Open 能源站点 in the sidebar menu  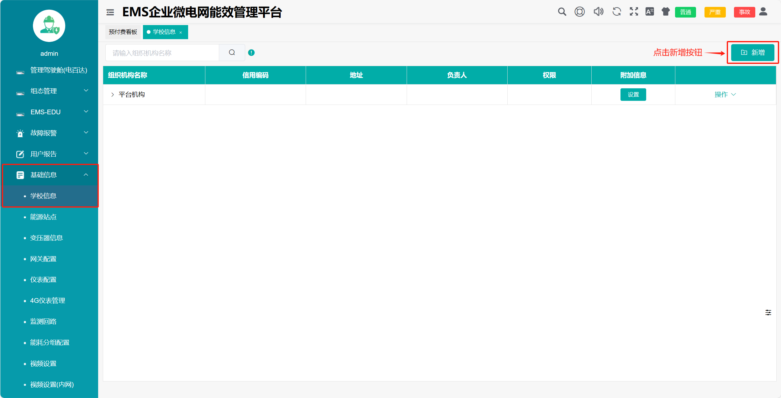(x=43, y=217)
